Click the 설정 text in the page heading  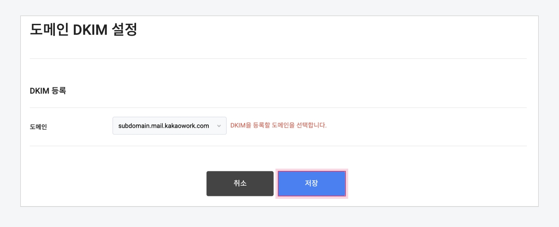click(124, 30)
